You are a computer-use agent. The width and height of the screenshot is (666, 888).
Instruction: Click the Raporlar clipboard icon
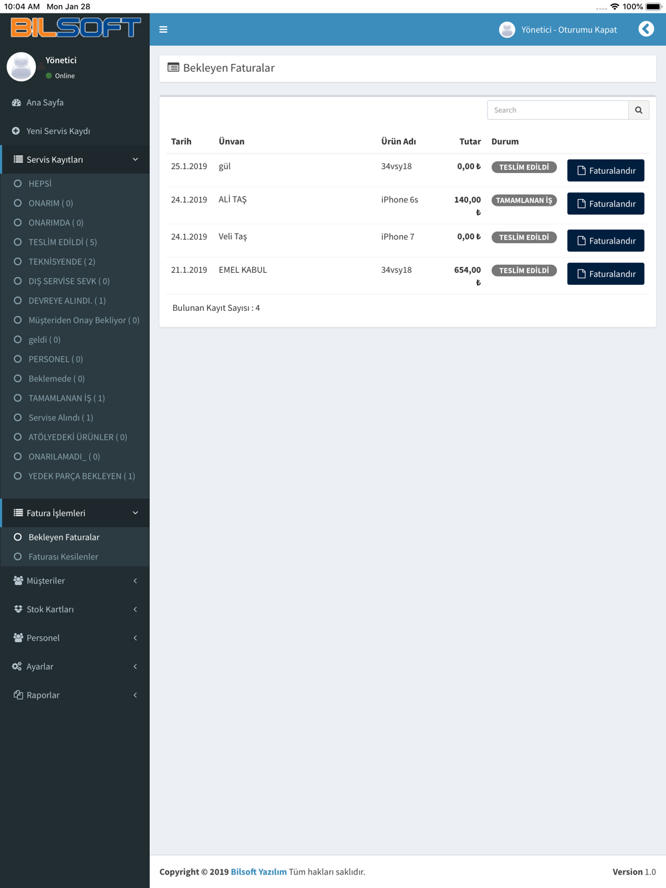tap(18, 695)
